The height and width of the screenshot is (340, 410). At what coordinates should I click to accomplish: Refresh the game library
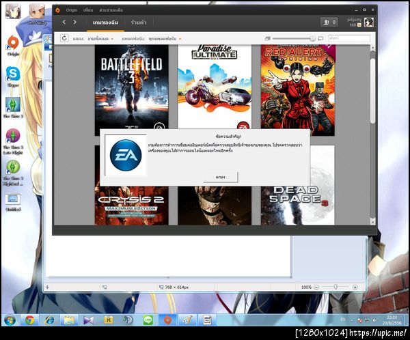(x=64, y=38)
